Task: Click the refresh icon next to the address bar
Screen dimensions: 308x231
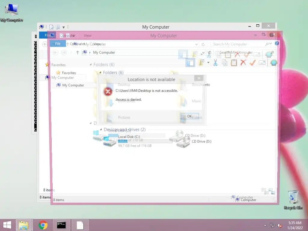Action: click(203, 45)
